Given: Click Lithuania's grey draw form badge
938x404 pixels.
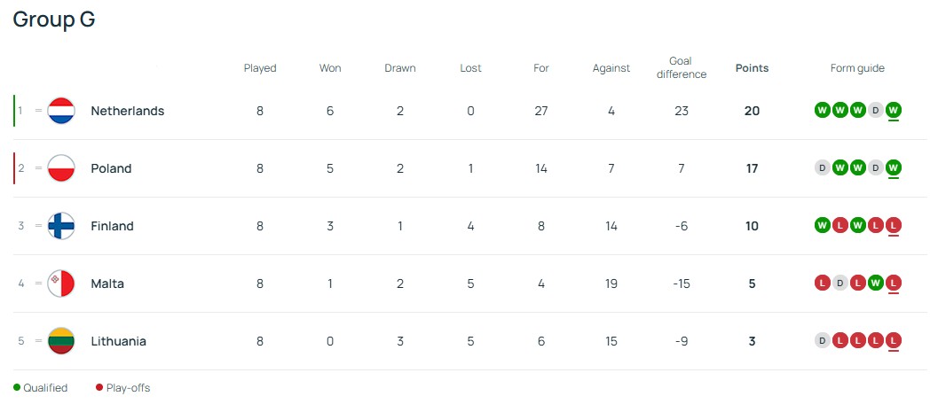Looking at the screenshot, I should [822, 341].
